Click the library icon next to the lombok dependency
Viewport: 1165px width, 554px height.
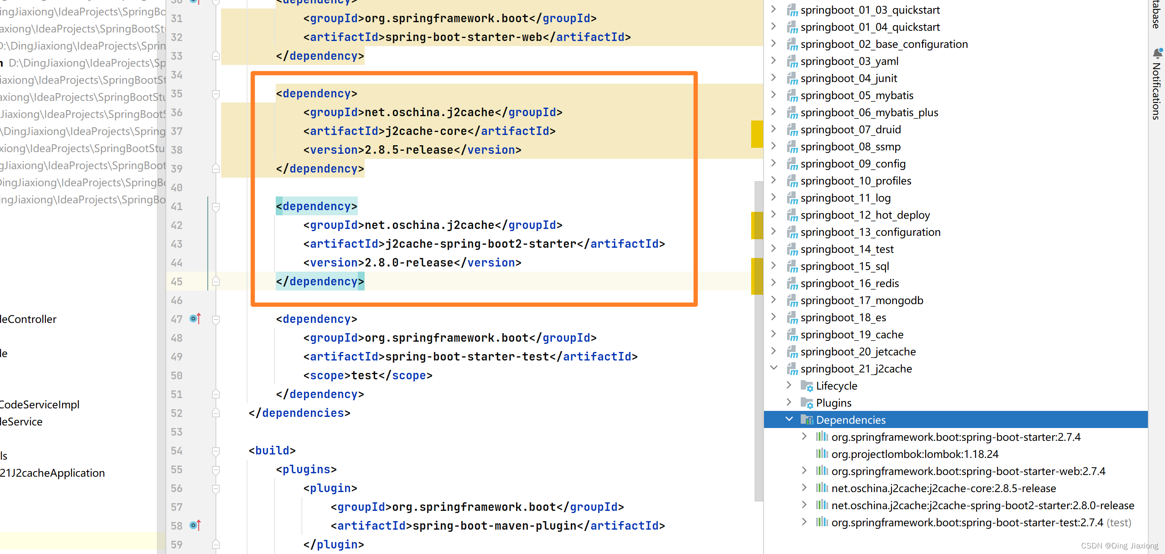[x=822, y=454]
